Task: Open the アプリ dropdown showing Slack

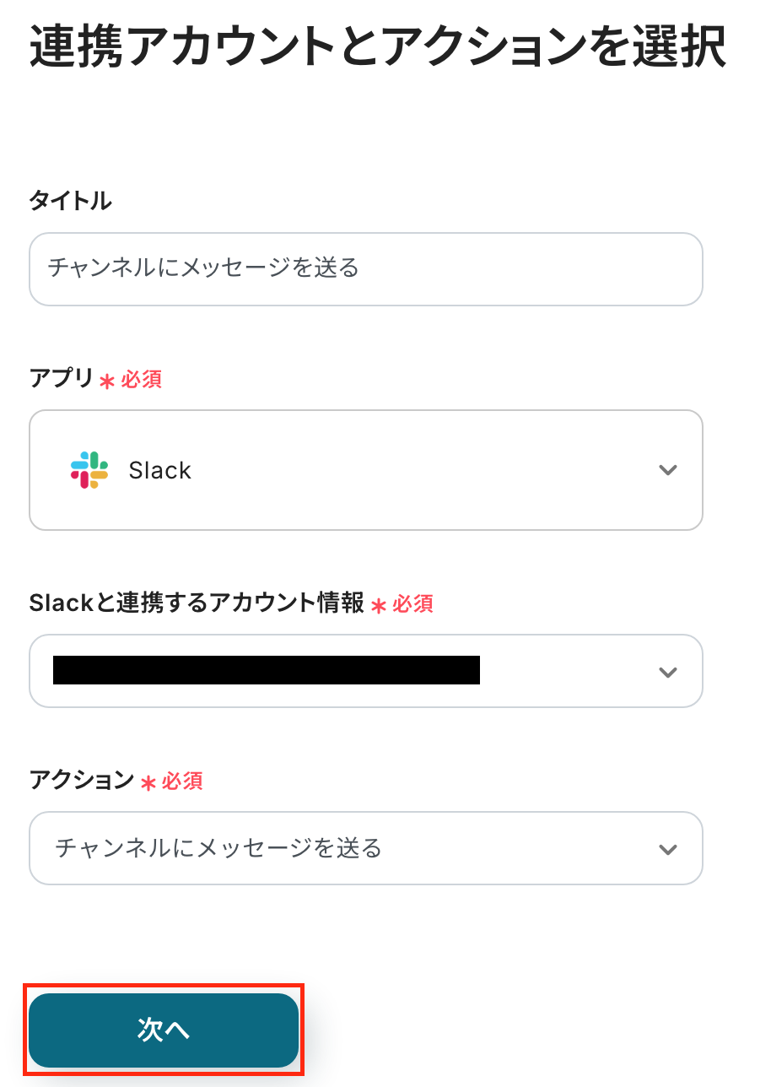Action: (366, 470)
